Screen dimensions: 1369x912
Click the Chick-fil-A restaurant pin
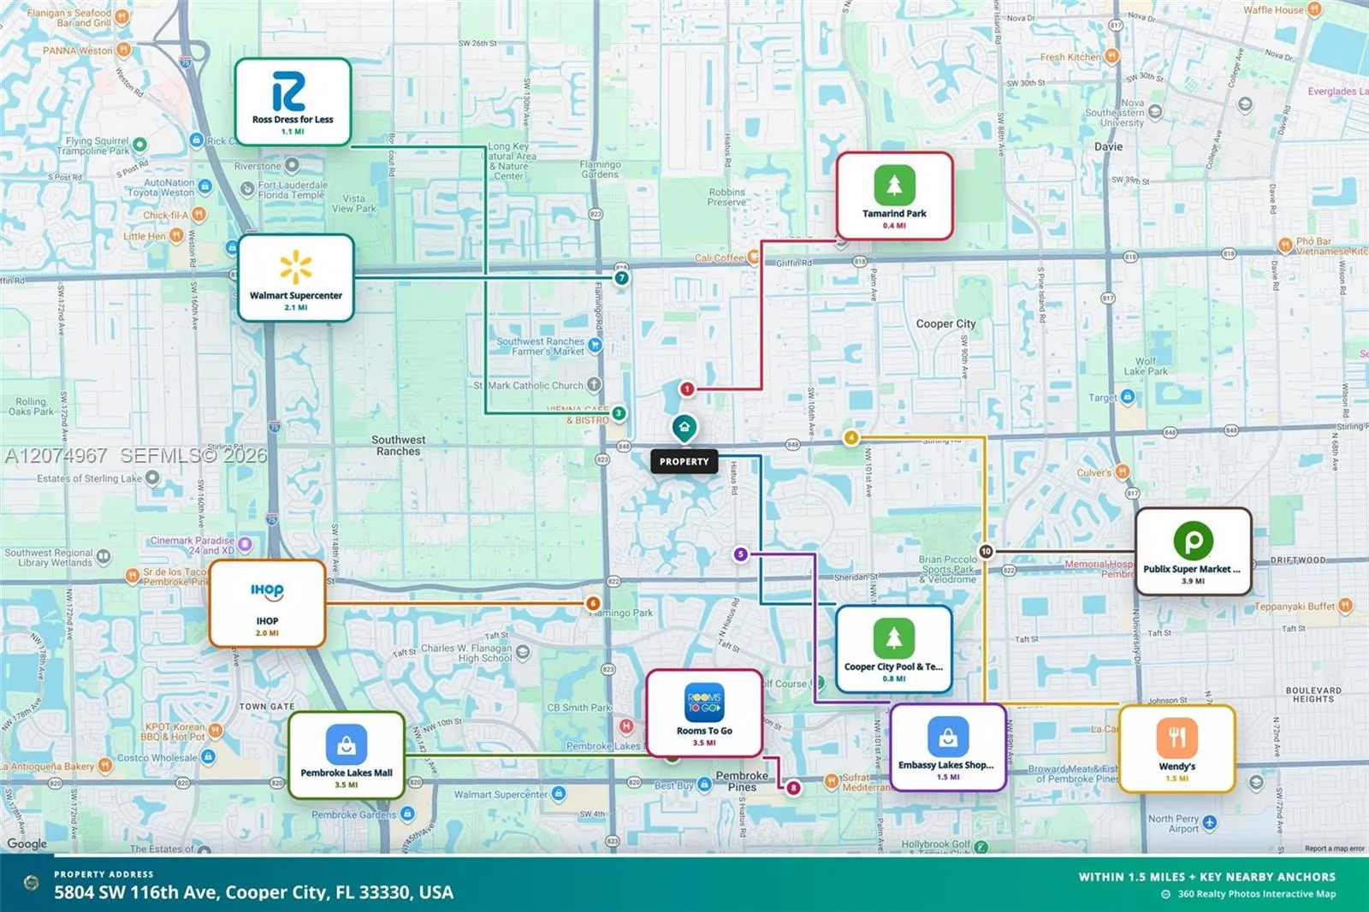coord(199,214)
